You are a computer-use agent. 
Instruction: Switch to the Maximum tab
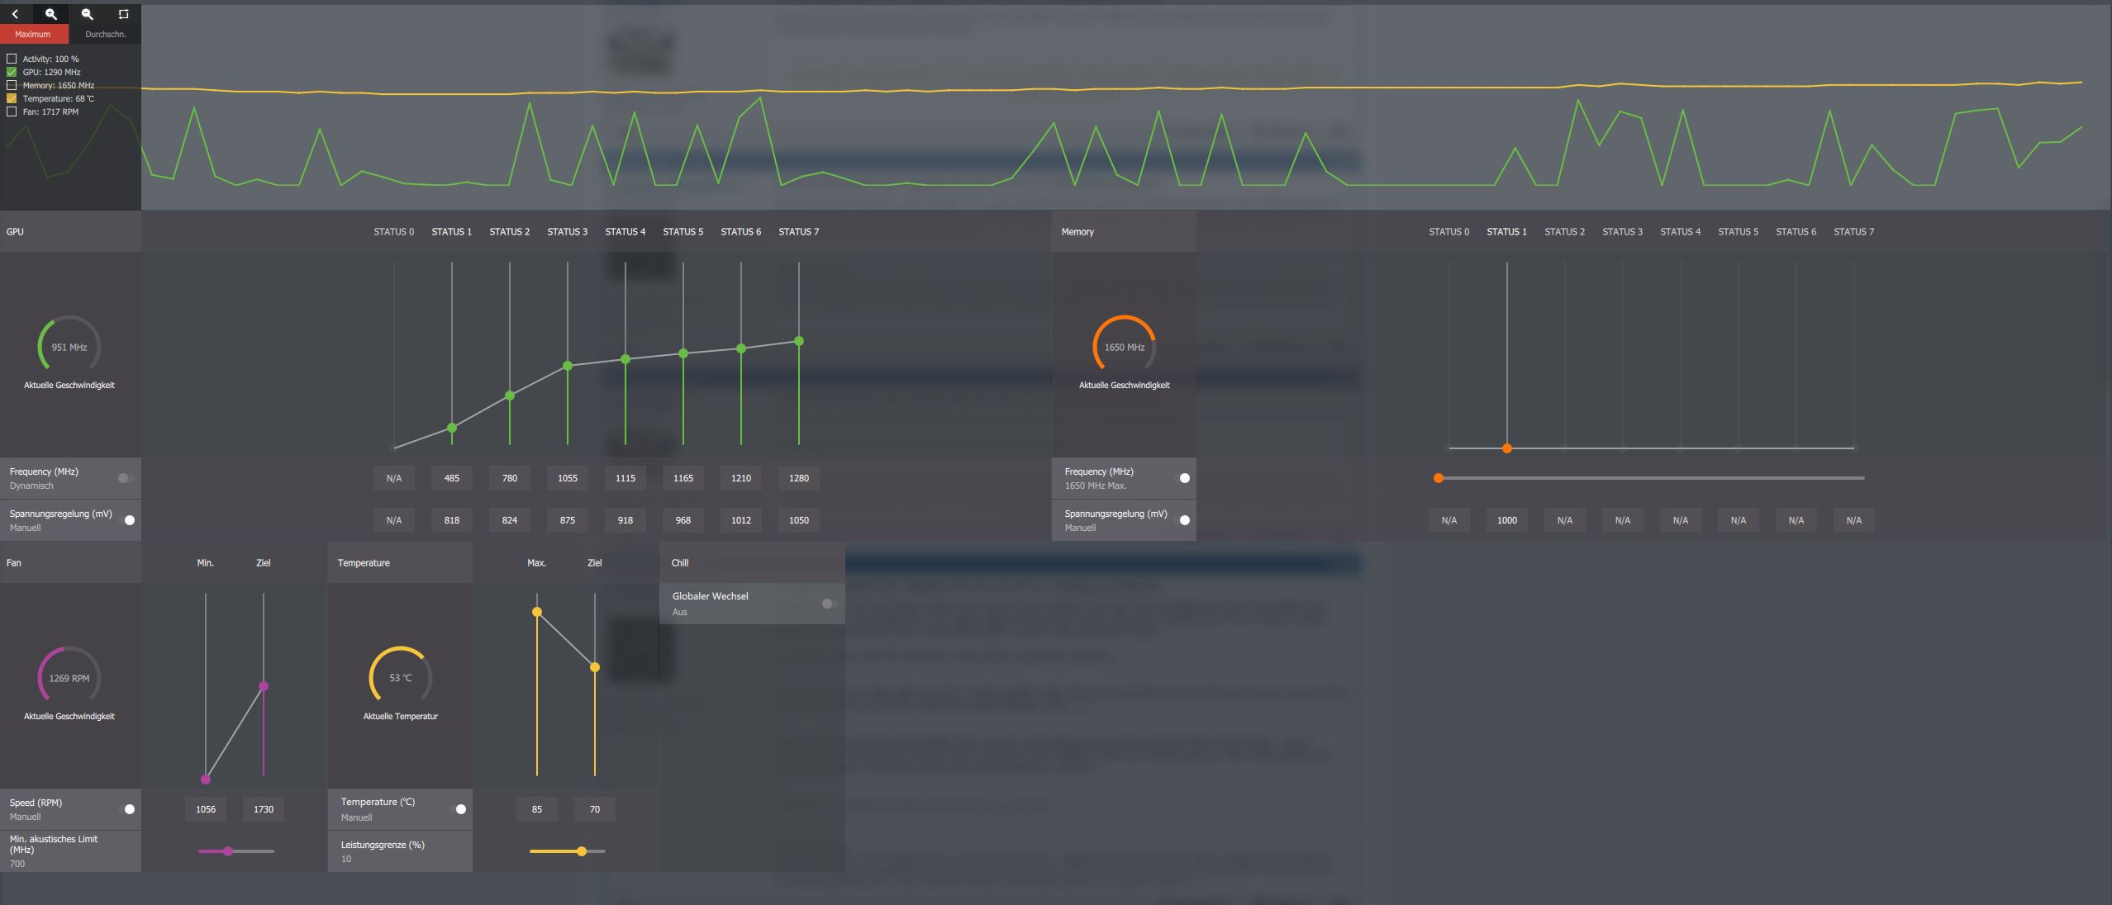coord(33,35)
